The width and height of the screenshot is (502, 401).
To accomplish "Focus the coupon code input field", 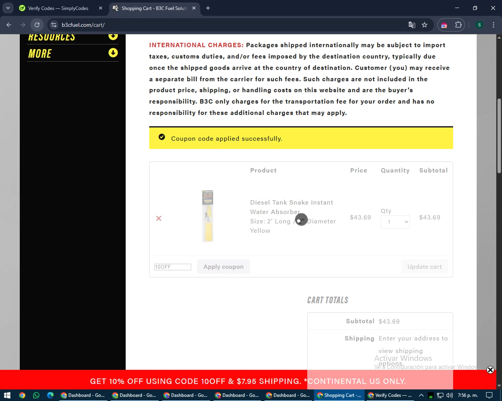I will click(x=172, y=267).
